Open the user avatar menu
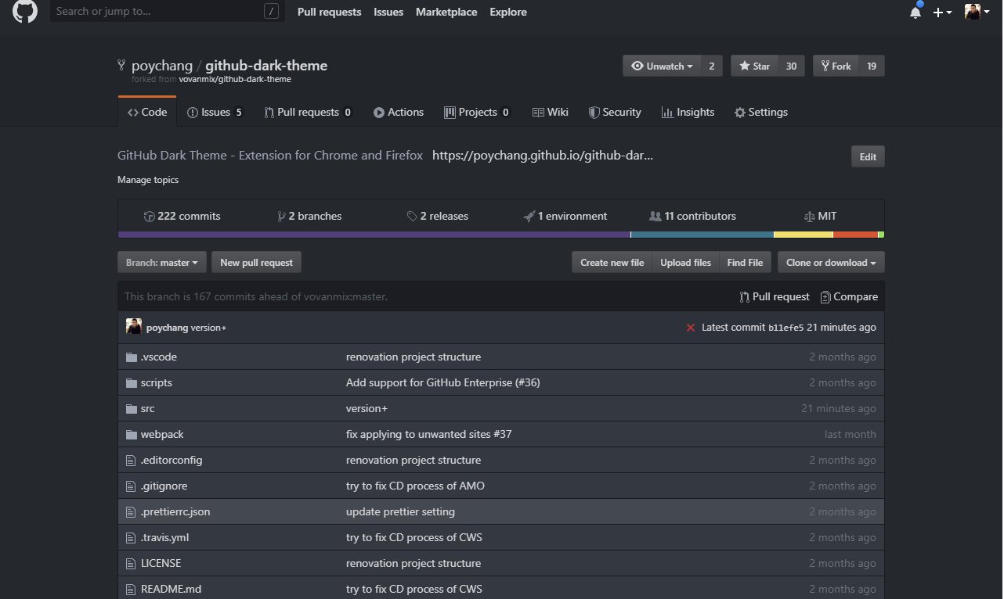The height and width of the screenshot is (599, 1004). pos(977,12)
